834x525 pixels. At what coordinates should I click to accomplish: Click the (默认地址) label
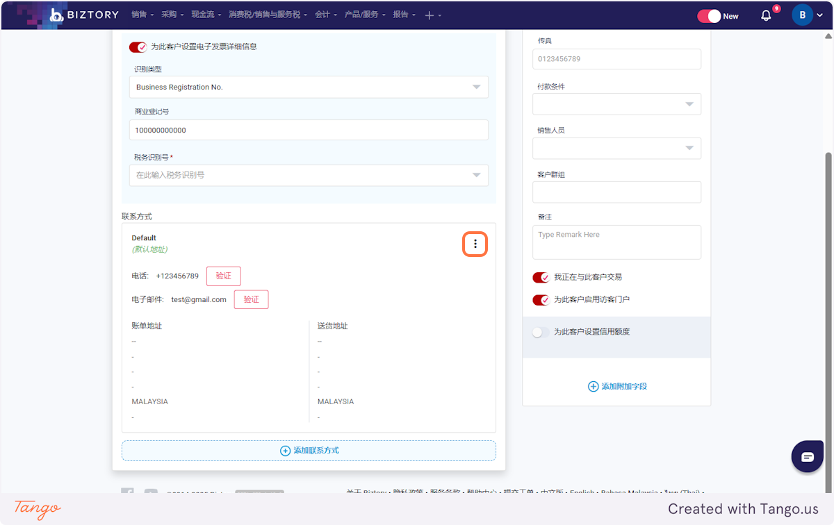[149, 249]
